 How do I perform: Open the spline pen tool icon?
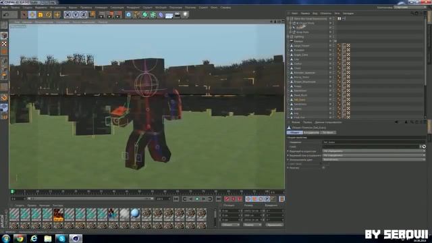(136, 15)
